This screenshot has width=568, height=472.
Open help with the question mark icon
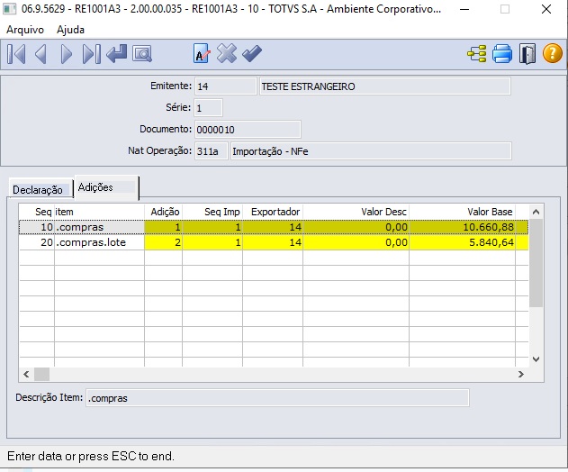click(x=553, y=54)
